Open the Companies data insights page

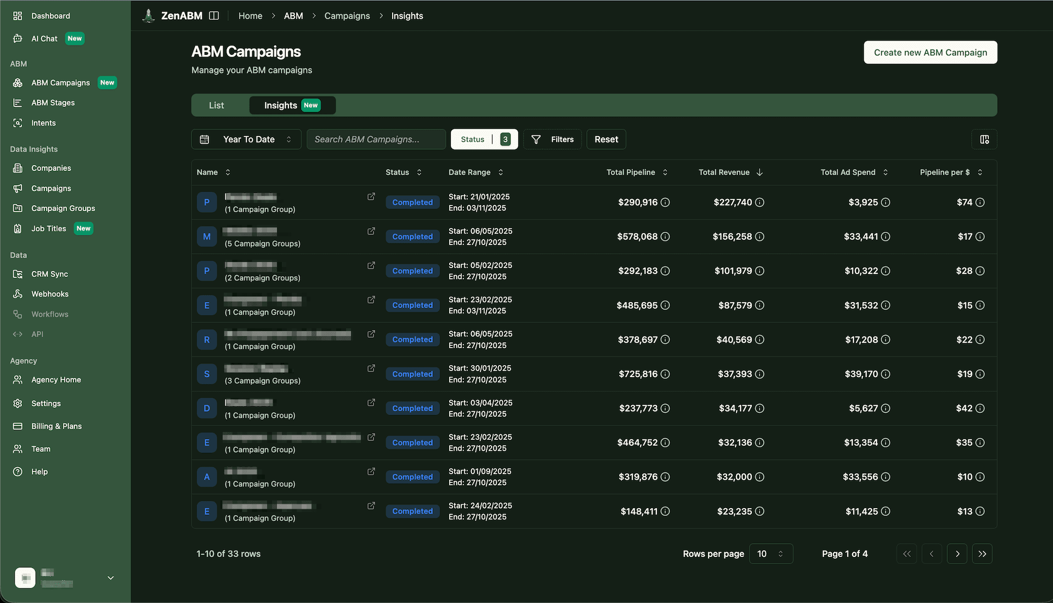click(52, 168)
